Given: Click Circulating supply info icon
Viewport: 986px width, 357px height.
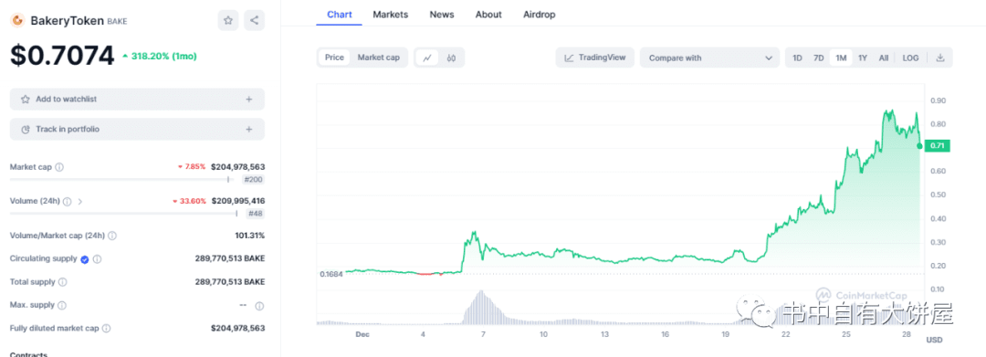Looking at the screenshot, I should 98,259.
